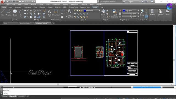Image resolution: width=176 pixels, height=99 pixels.
Task: Select the Move tool in Modify panel
Action: [31, 10]
